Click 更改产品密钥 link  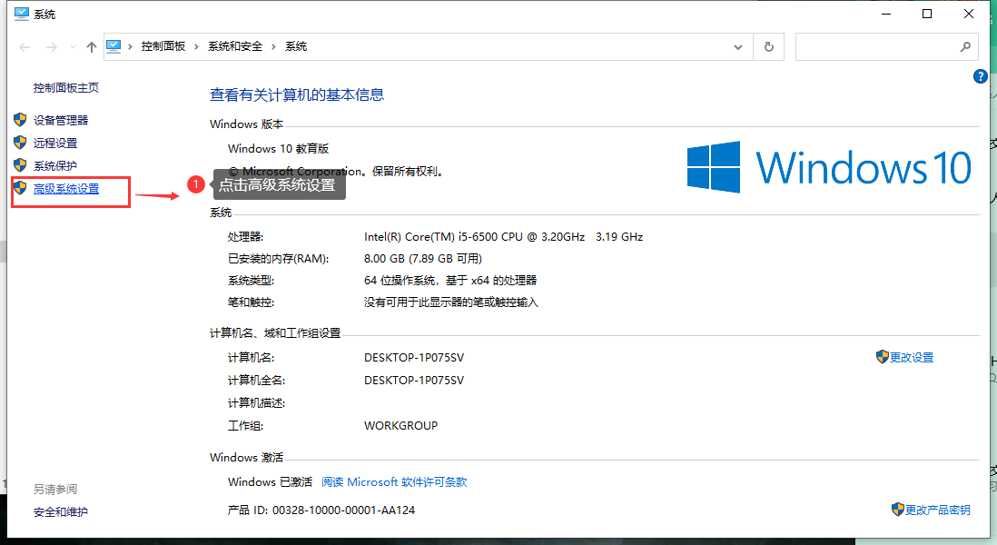[938, 510]
